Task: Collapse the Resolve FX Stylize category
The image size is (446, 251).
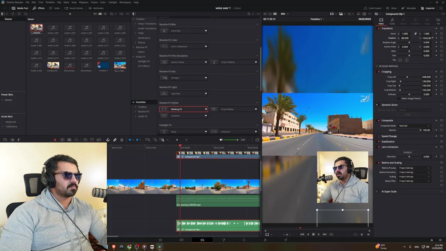Action: coord(257,103)
